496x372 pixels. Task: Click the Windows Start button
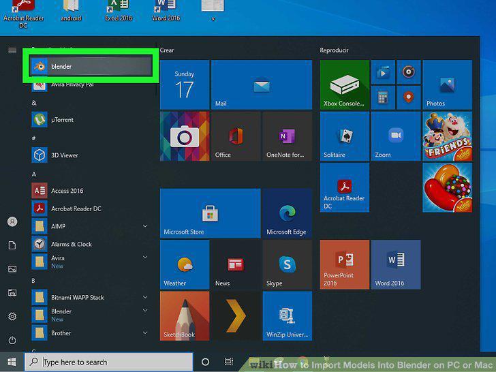click(x=12, y=362)
